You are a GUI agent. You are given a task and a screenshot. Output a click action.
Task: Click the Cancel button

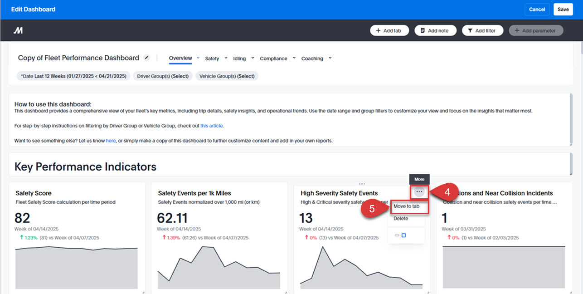[x=537, y=10]
